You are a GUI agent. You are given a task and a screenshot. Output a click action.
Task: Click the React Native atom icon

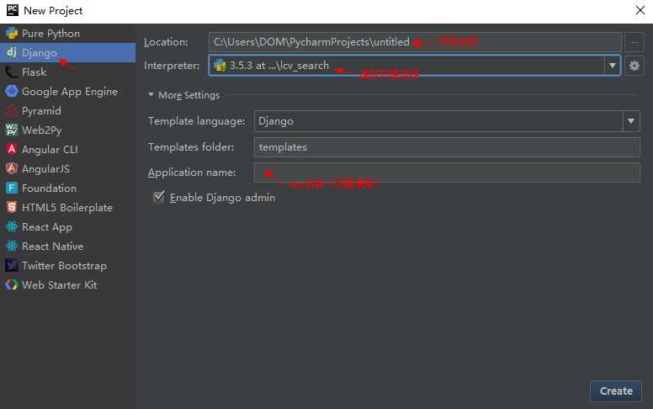click(x=12, y=246)
